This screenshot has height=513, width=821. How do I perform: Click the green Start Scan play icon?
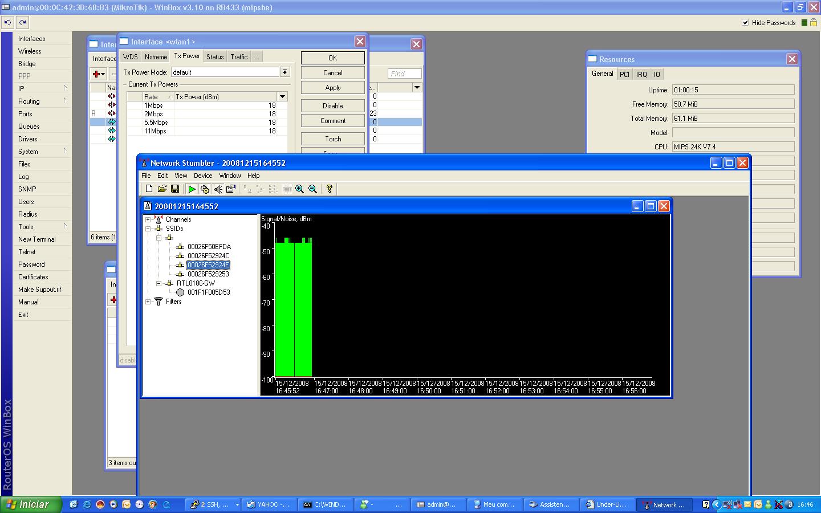click(192, 189)
